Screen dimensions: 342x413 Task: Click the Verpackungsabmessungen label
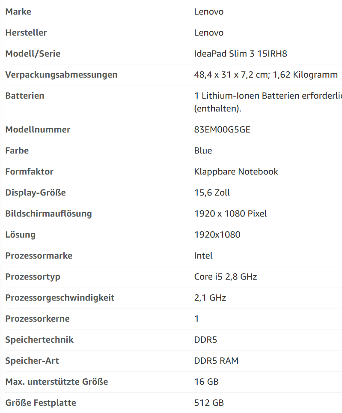point(61,75)
